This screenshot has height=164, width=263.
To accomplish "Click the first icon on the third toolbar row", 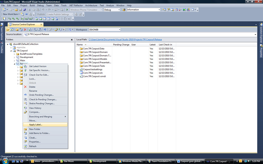I will coord(4,19).
